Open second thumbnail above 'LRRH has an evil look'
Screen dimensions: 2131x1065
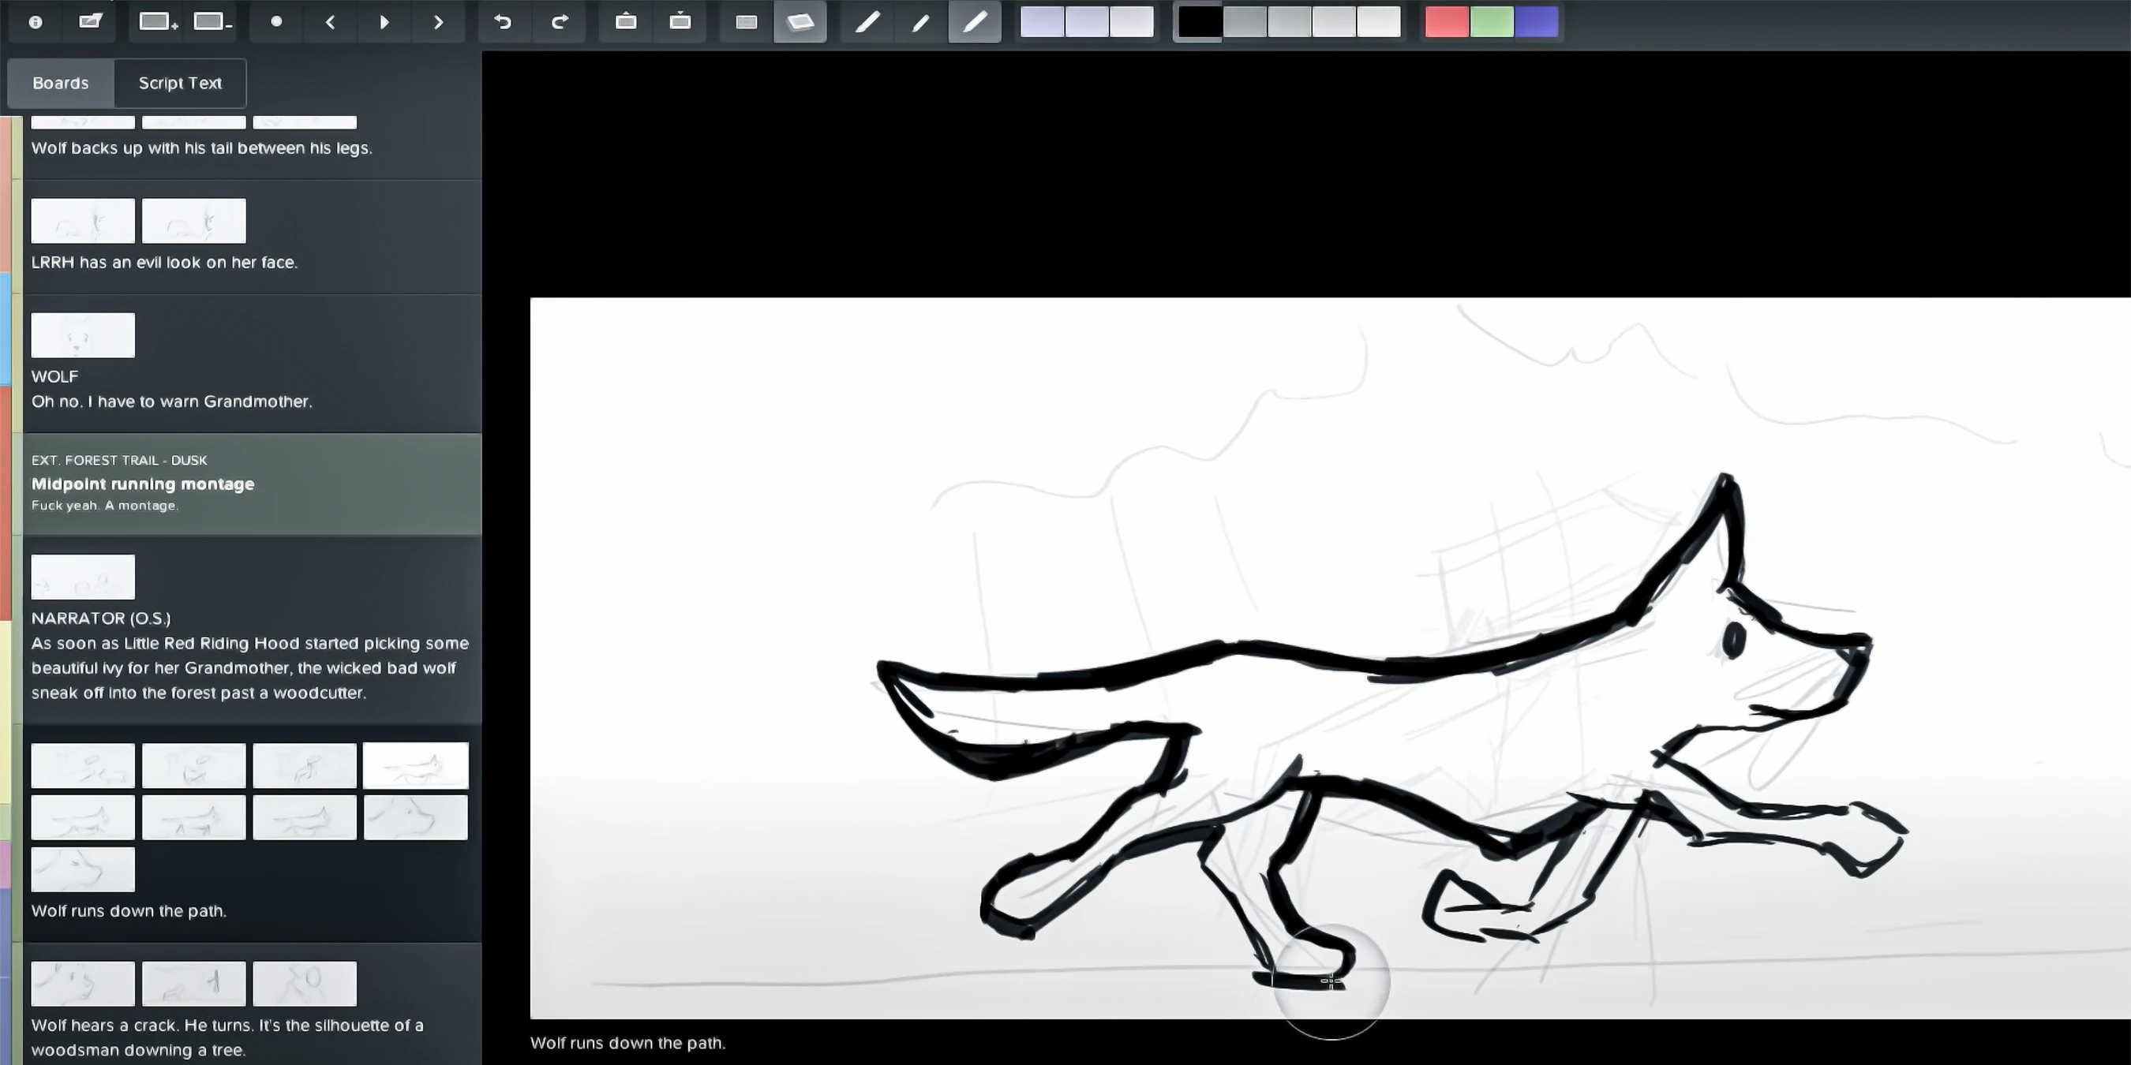(x=193, y=221)
